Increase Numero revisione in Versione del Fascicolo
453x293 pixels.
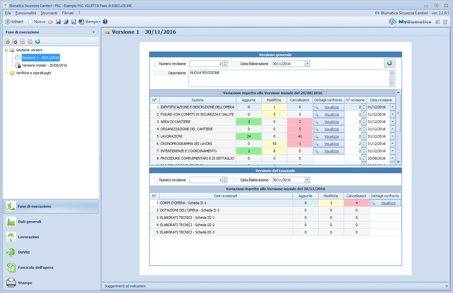coord(225,179)
